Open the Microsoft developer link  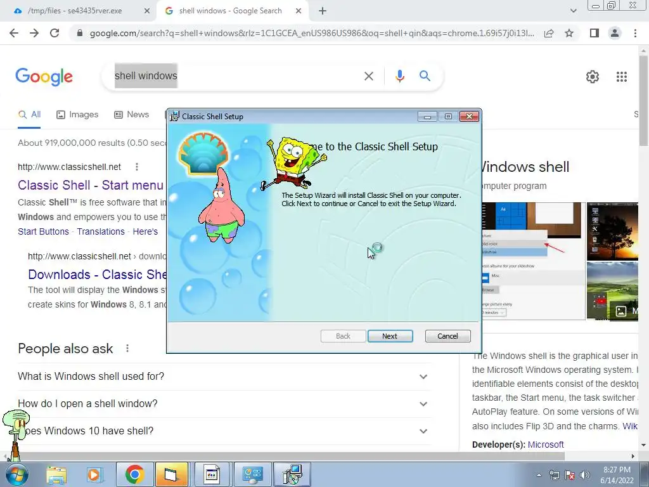[546, 445]
